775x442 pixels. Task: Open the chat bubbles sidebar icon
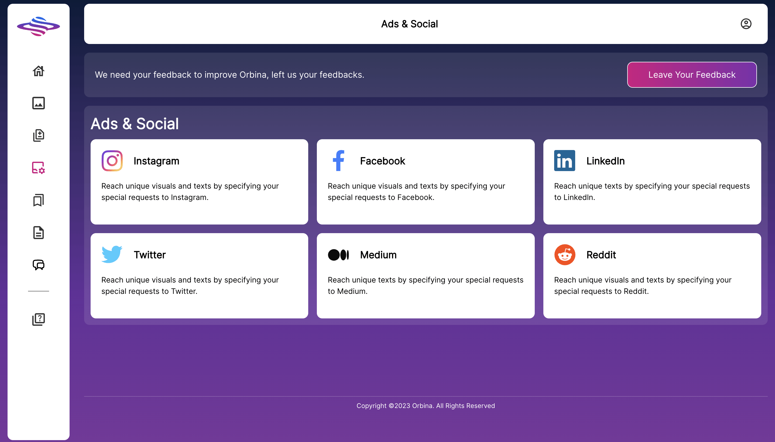39,265
